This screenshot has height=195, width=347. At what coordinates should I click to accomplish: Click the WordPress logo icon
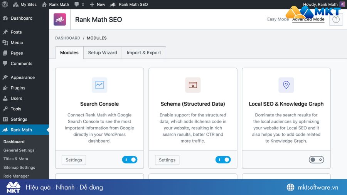[x=5, y=4]
